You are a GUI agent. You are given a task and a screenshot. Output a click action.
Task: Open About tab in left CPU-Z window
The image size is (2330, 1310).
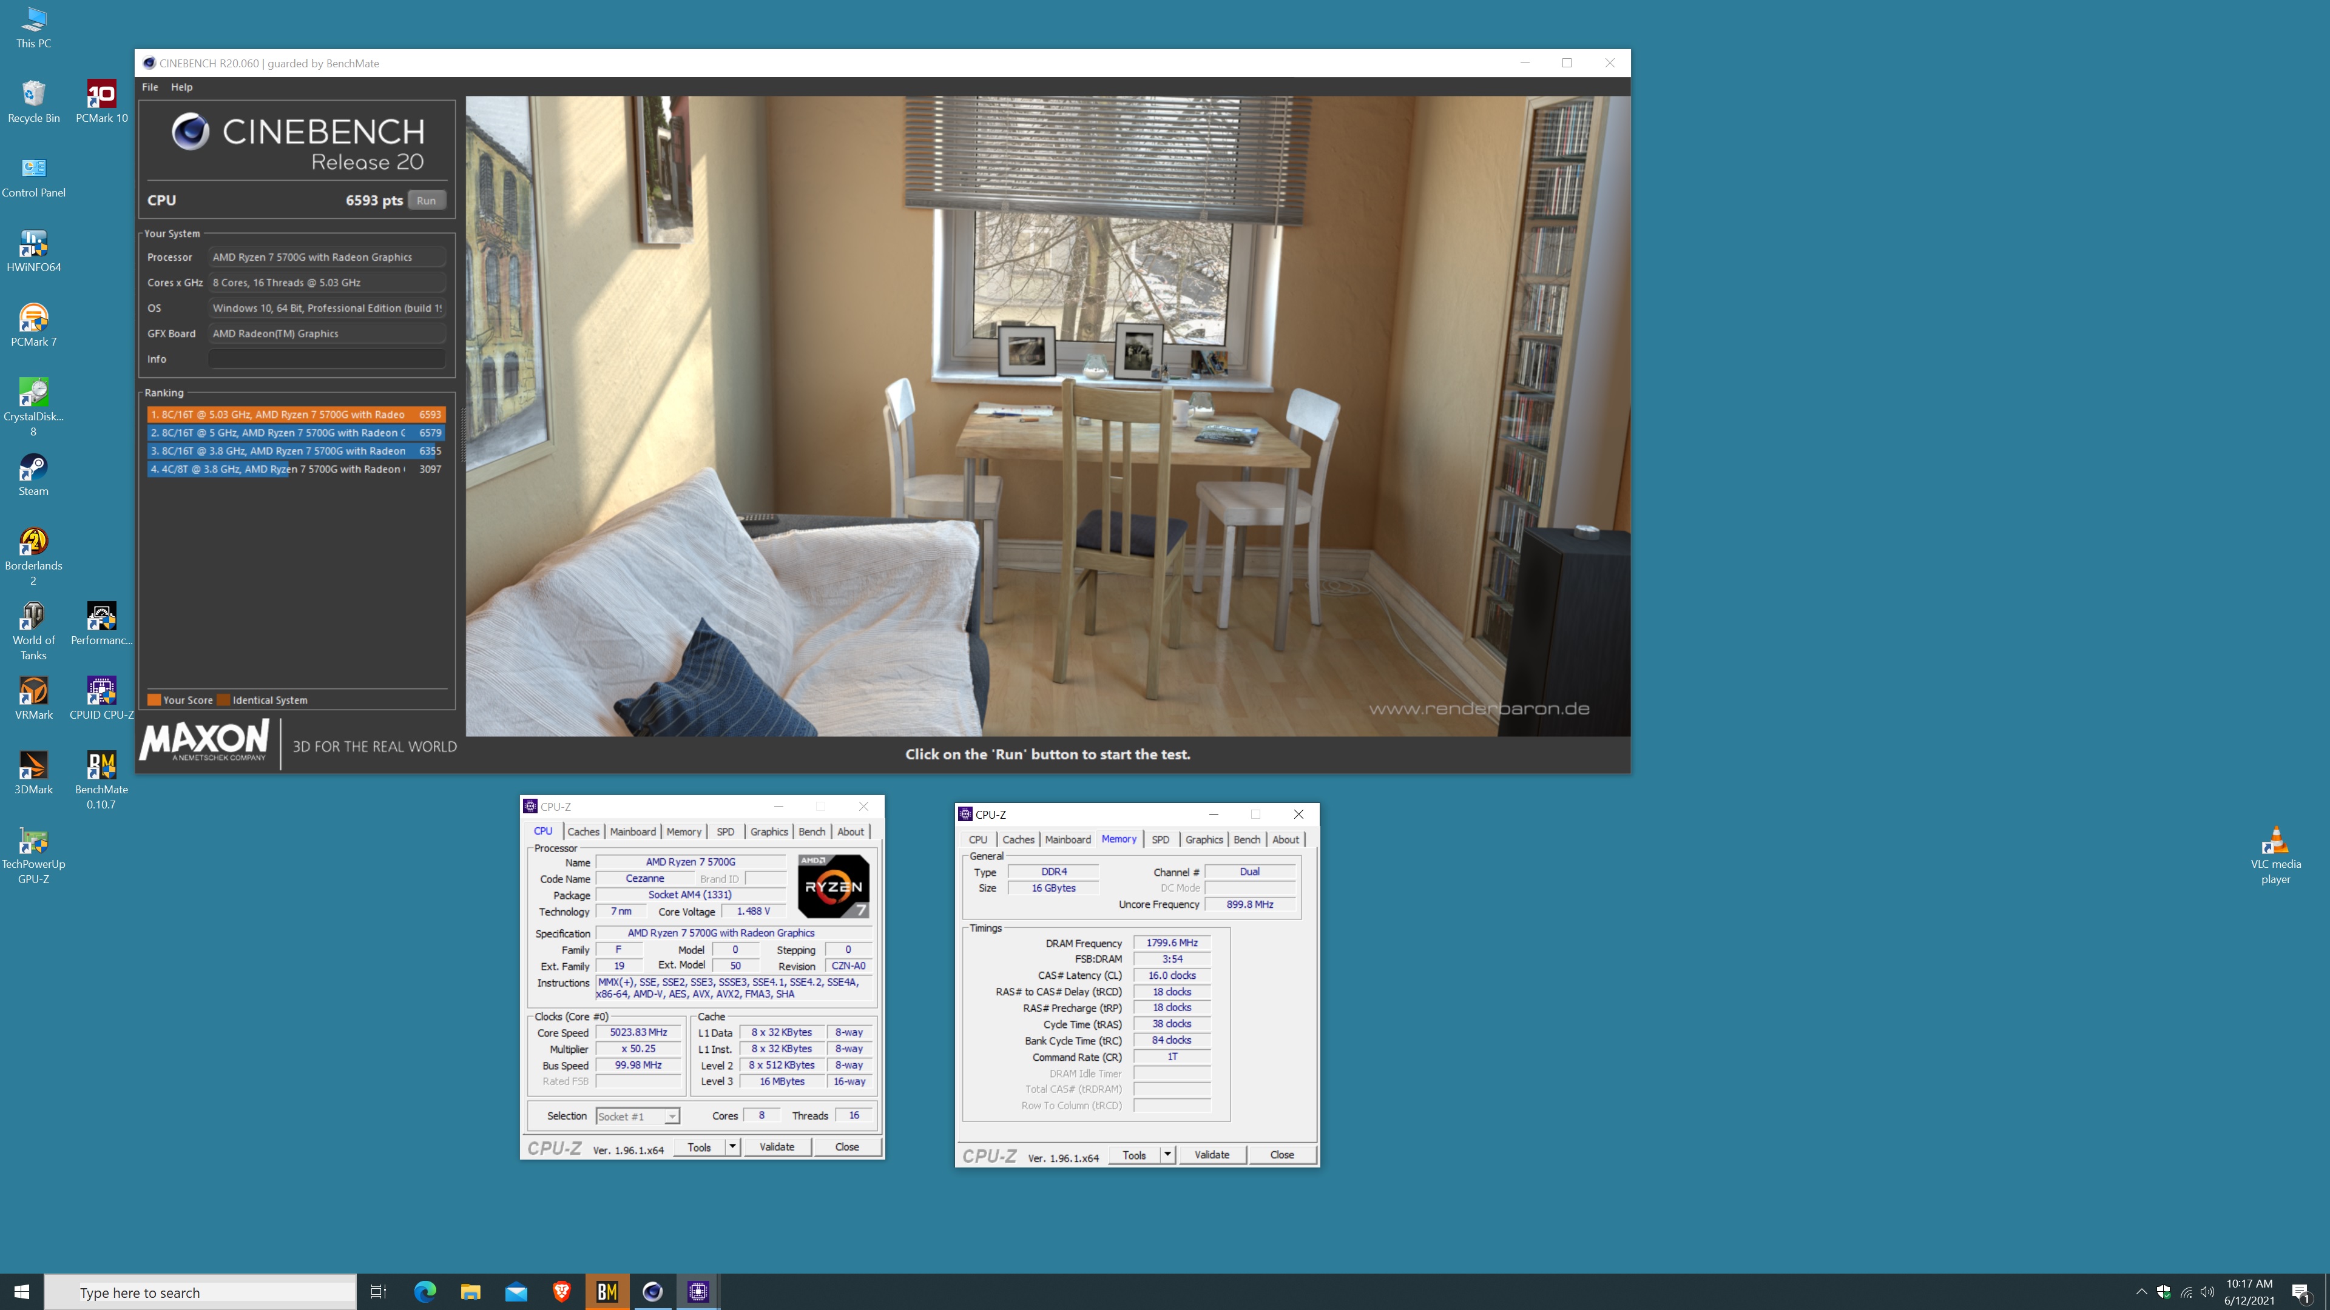click(850, 831)
